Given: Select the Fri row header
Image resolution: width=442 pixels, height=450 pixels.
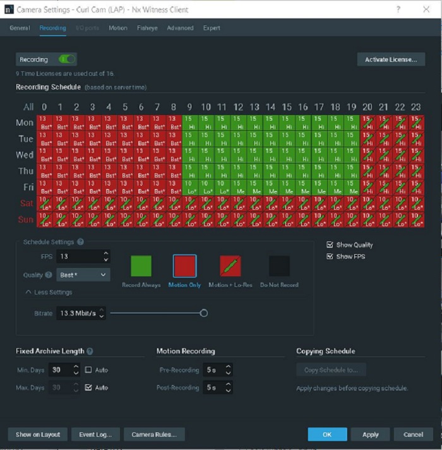Looking at the screenshot, I should pyautogui.click(x=28, y=187).
